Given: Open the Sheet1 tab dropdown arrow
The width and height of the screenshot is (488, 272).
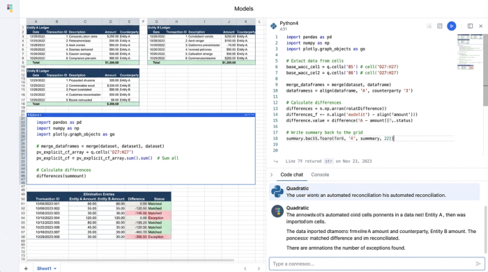Looking at the screenshot, I should (55, 269).
